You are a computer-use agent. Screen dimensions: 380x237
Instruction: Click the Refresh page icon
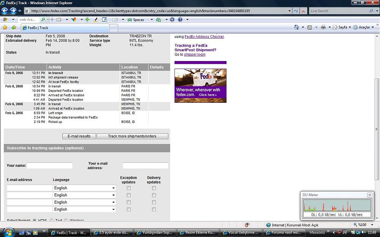pos(296,11)
